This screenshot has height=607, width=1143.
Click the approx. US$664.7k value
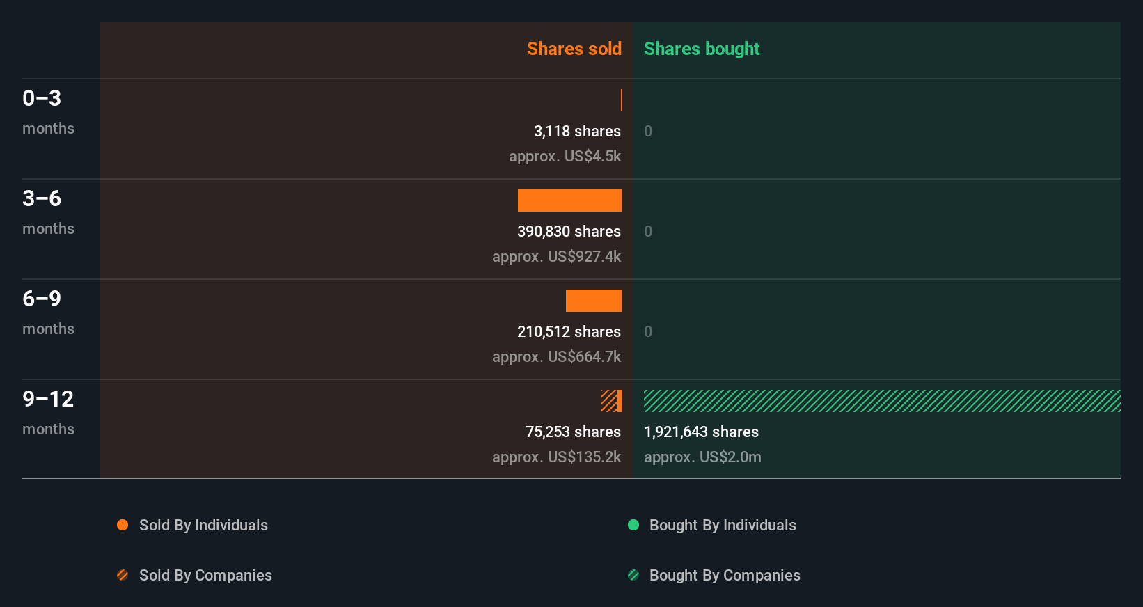(556, 356)
